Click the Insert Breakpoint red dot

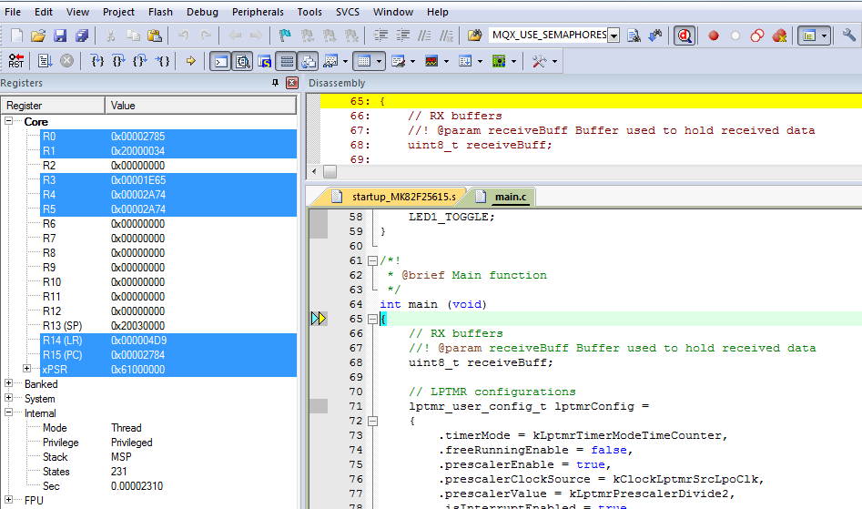(714, 36)
